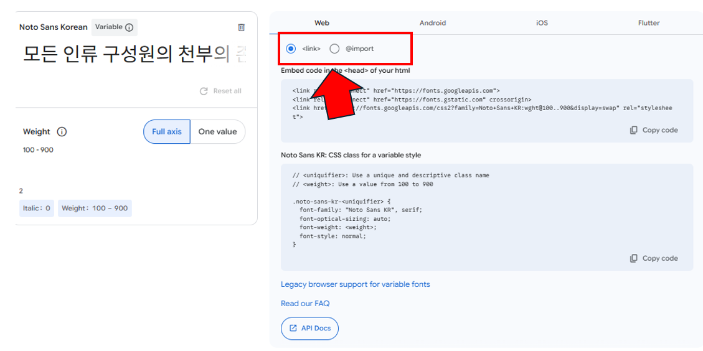Open the Read our FAQ link

coord(305,304)
